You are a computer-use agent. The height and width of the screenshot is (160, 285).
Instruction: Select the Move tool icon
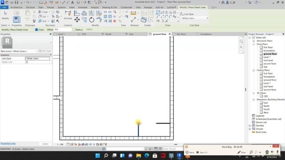click(x=77, y=20)
